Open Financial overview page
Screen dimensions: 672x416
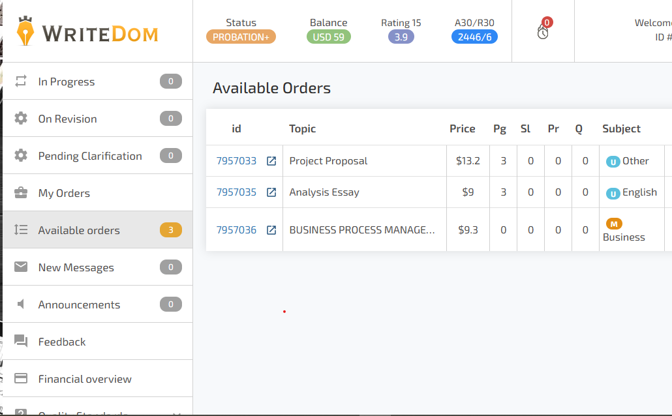pyautogui.click(x=98, y=379)
